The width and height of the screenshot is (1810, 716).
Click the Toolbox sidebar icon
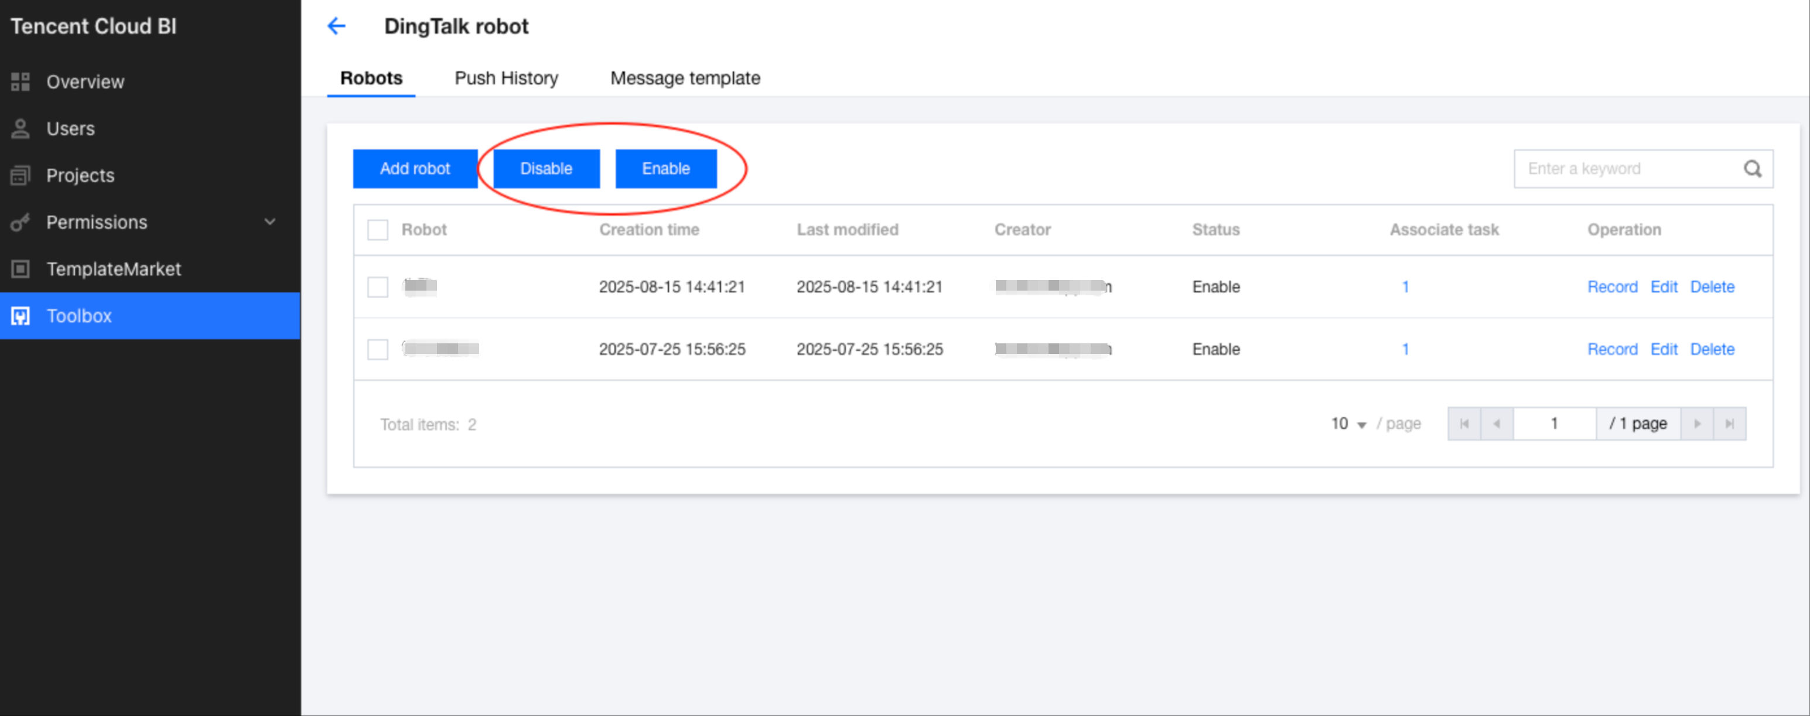click(21, 316)
